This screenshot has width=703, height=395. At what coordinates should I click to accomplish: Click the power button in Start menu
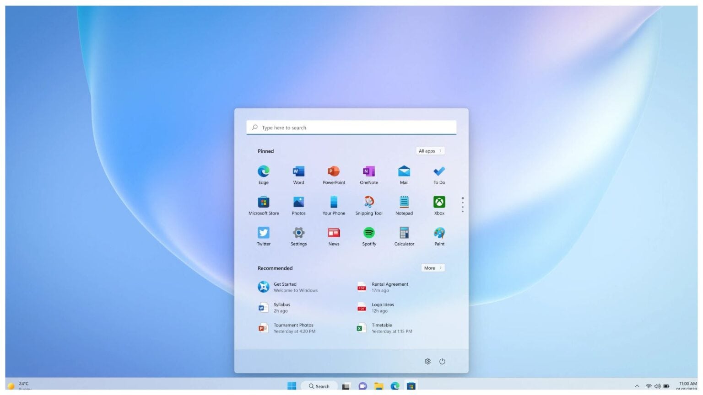point(442,361)
